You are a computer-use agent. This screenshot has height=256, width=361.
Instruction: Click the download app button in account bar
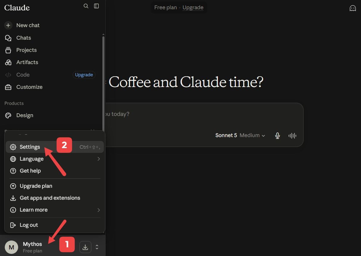[x=85, y=247]
